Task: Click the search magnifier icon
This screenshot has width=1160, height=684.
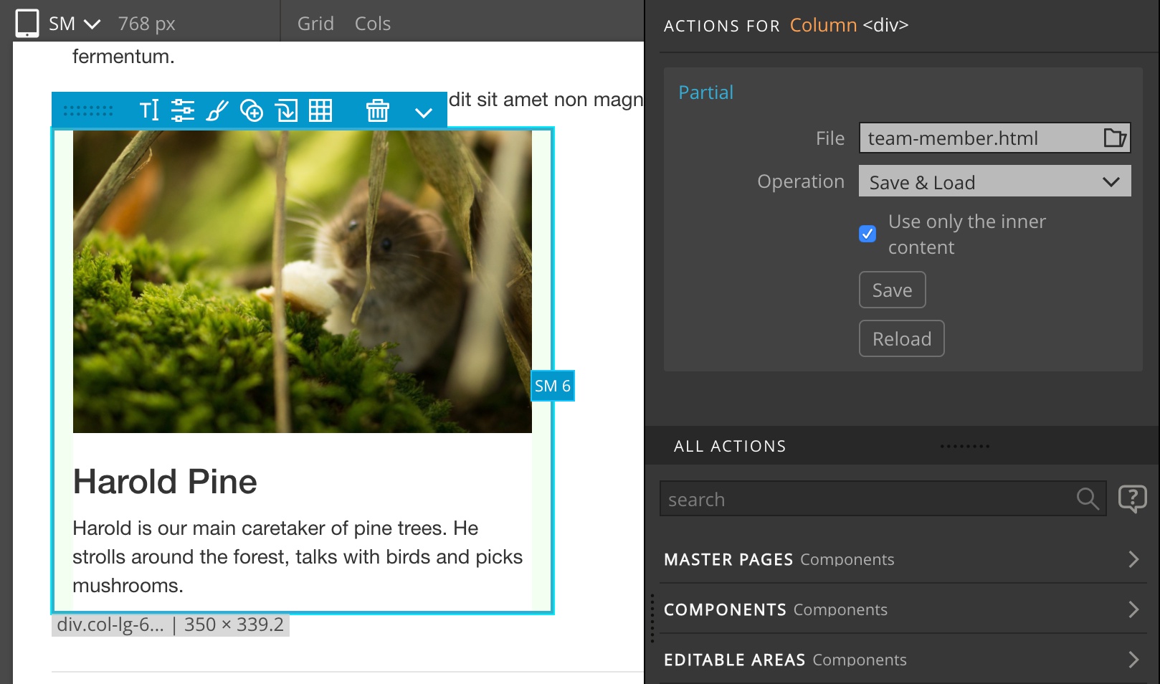Action: 1088,498
